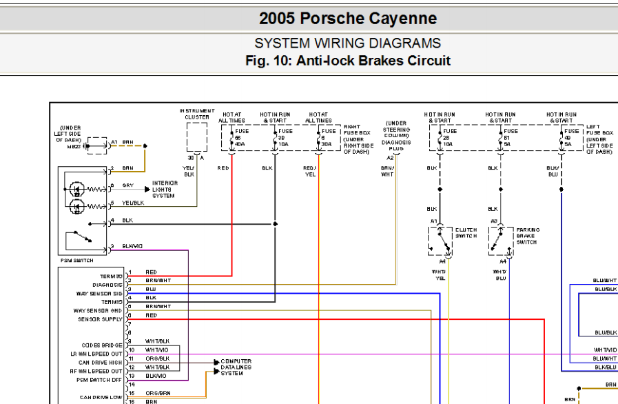Screen dimensions: 618x404
Task: Select the "SYSTEM WIRING DIAGRAMS" heading
Action: (x=348, y=43)
